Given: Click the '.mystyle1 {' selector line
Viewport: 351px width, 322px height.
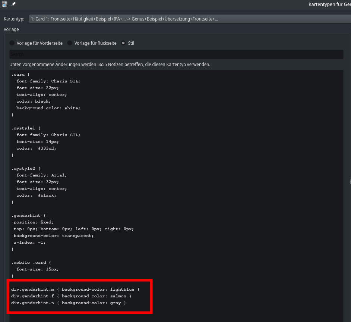Looking at the screenshot, I should pyautogui.click(x=26, y=128).
